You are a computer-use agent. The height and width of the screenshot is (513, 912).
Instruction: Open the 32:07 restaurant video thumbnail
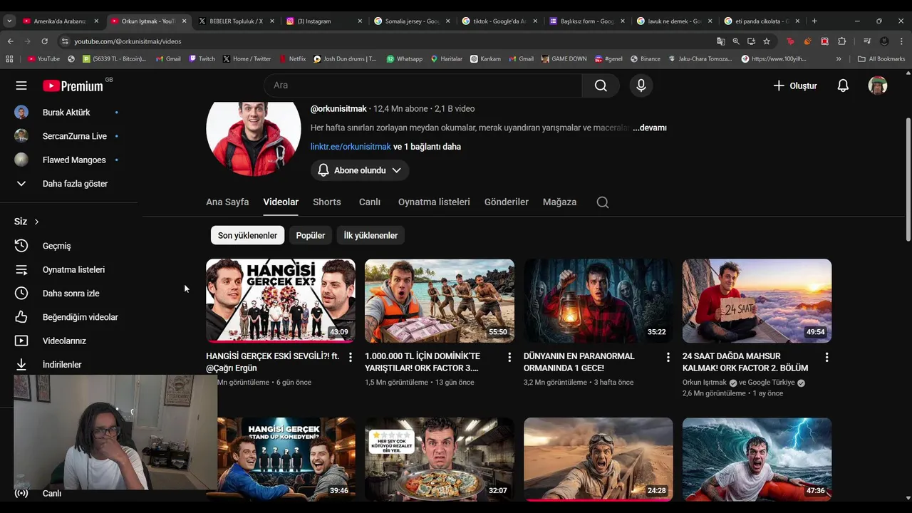pyautogui.click(x=440, y=460)
